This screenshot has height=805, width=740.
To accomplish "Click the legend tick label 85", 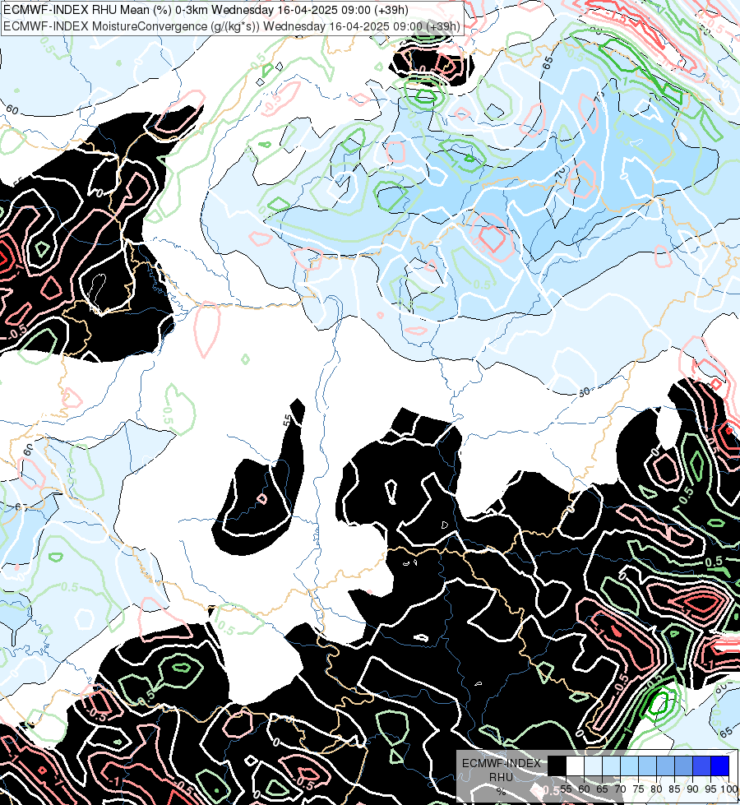I will 674,789.
